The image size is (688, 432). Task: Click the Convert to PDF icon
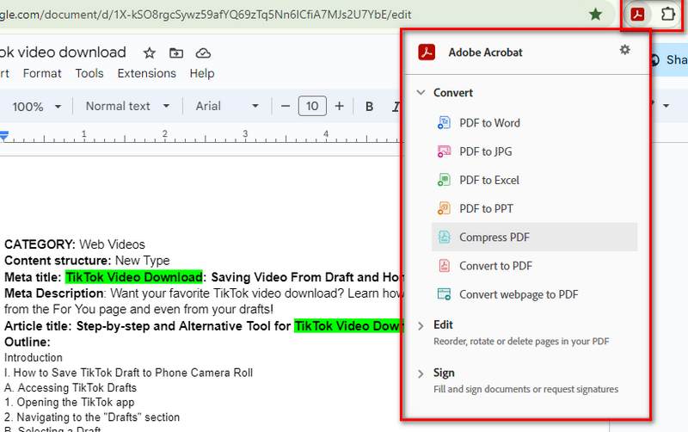(x=444, y=266)
